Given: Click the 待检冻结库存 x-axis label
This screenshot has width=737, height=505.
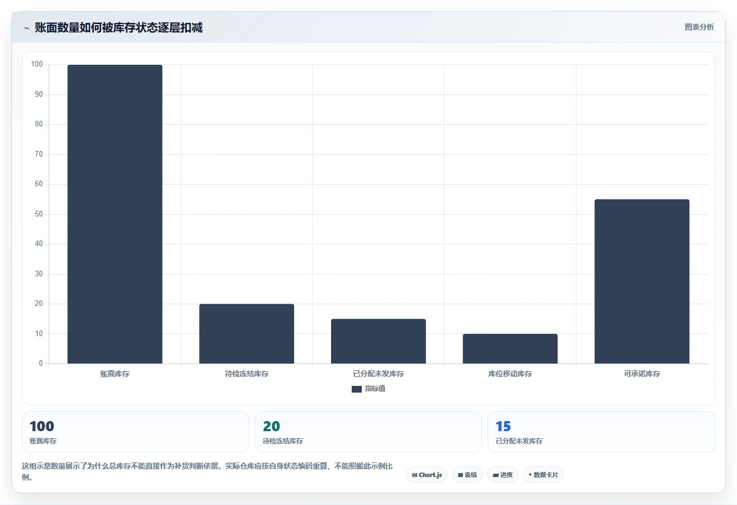Looking at the screenshot, I should (247, 374).
